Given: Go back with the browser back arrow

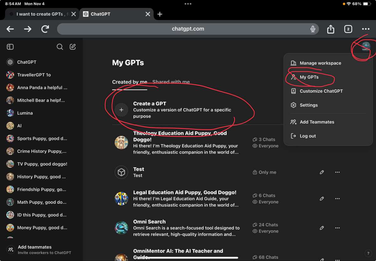Looking at the screenshot, I should tap(10, 29).
